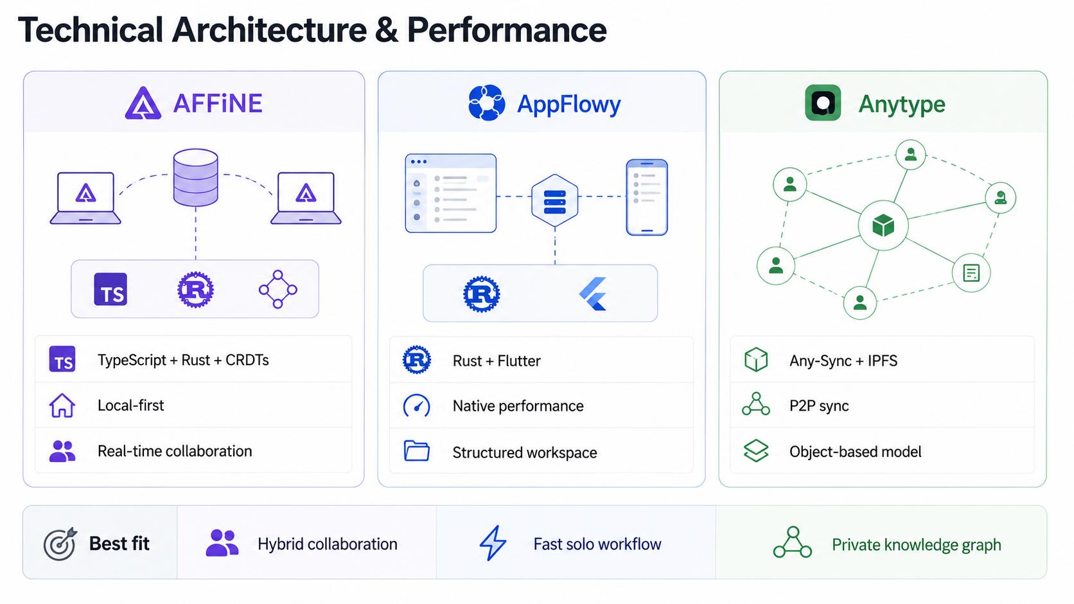
Task: Click the 'P2P sync' text
Action: tap(819, 406)
